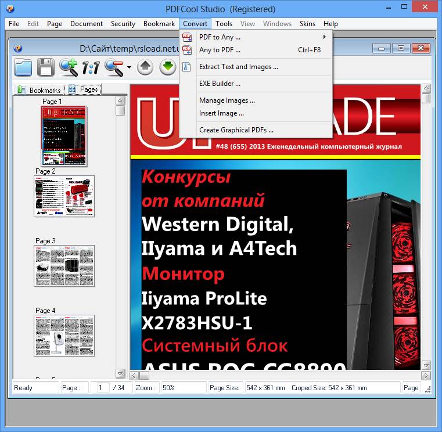Click the page size 542 x 361 mm value
Viewport: 442px width, 432px height.
tap(265, 388)
